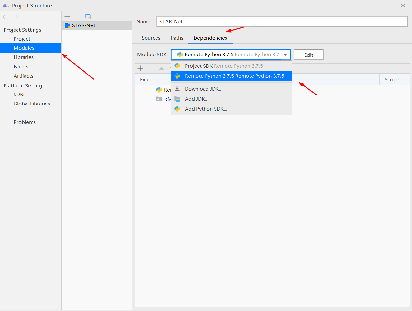Switch to the Dependencies tab

tap(210, 38)
